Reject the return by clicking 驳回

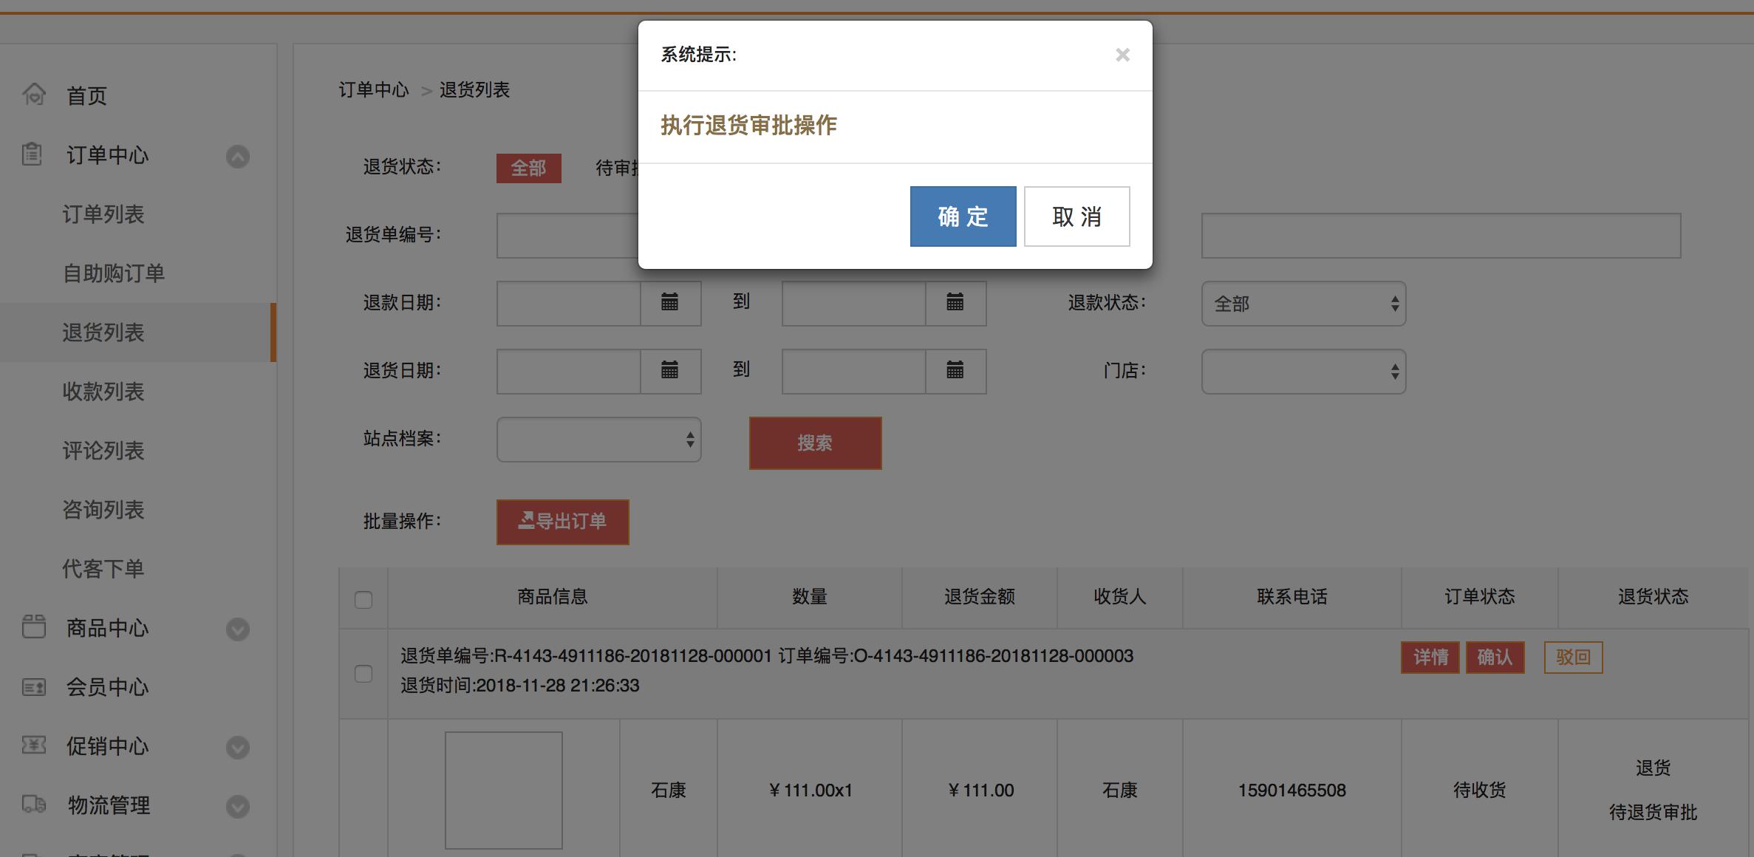[x=1574, y=657]
